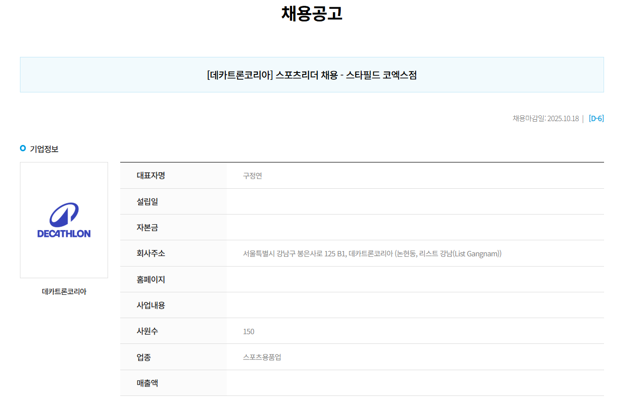Click the employee count value 150
The height and width of the screenshot is (412, 624).
[249, 332]
